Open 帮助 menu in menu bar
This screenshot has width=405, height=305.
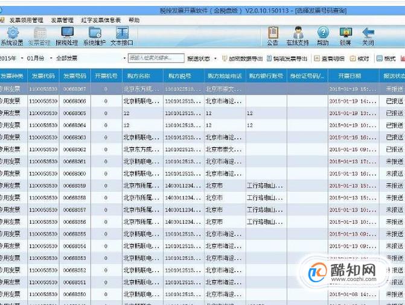[134, 20]
